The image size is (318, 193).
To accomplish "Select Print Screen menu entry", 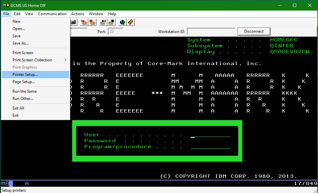I will [x=36, y=53].
